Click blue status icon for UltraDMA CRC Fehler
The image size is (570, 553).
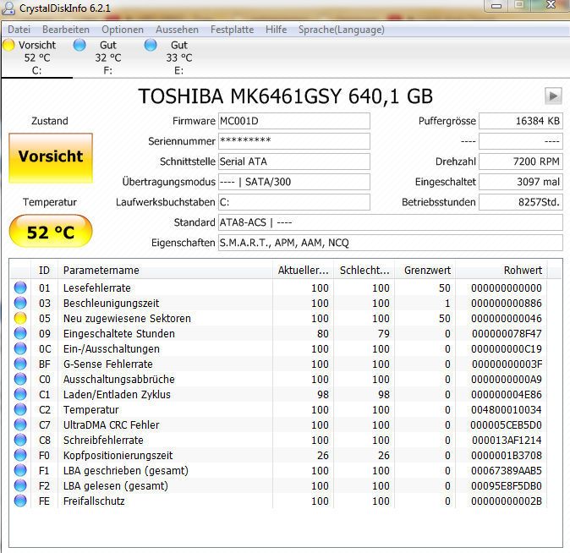20,425
